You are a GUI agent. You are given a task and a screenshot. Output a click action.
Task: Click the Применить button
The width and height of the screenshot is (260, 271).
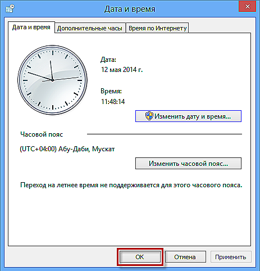231,257
